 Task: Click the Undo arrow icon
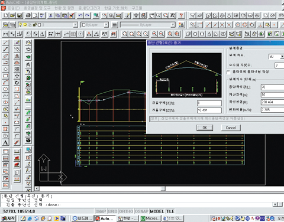coord(80,15)
